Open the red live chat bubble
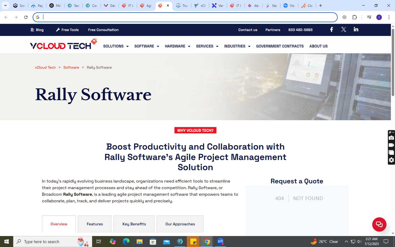Viewport: 395px width, 247px height. 379,224
